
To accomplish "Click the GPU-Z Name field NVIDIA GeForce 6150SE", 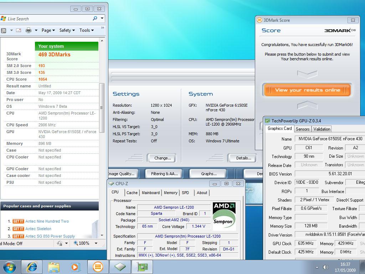I will coord(330,139).
